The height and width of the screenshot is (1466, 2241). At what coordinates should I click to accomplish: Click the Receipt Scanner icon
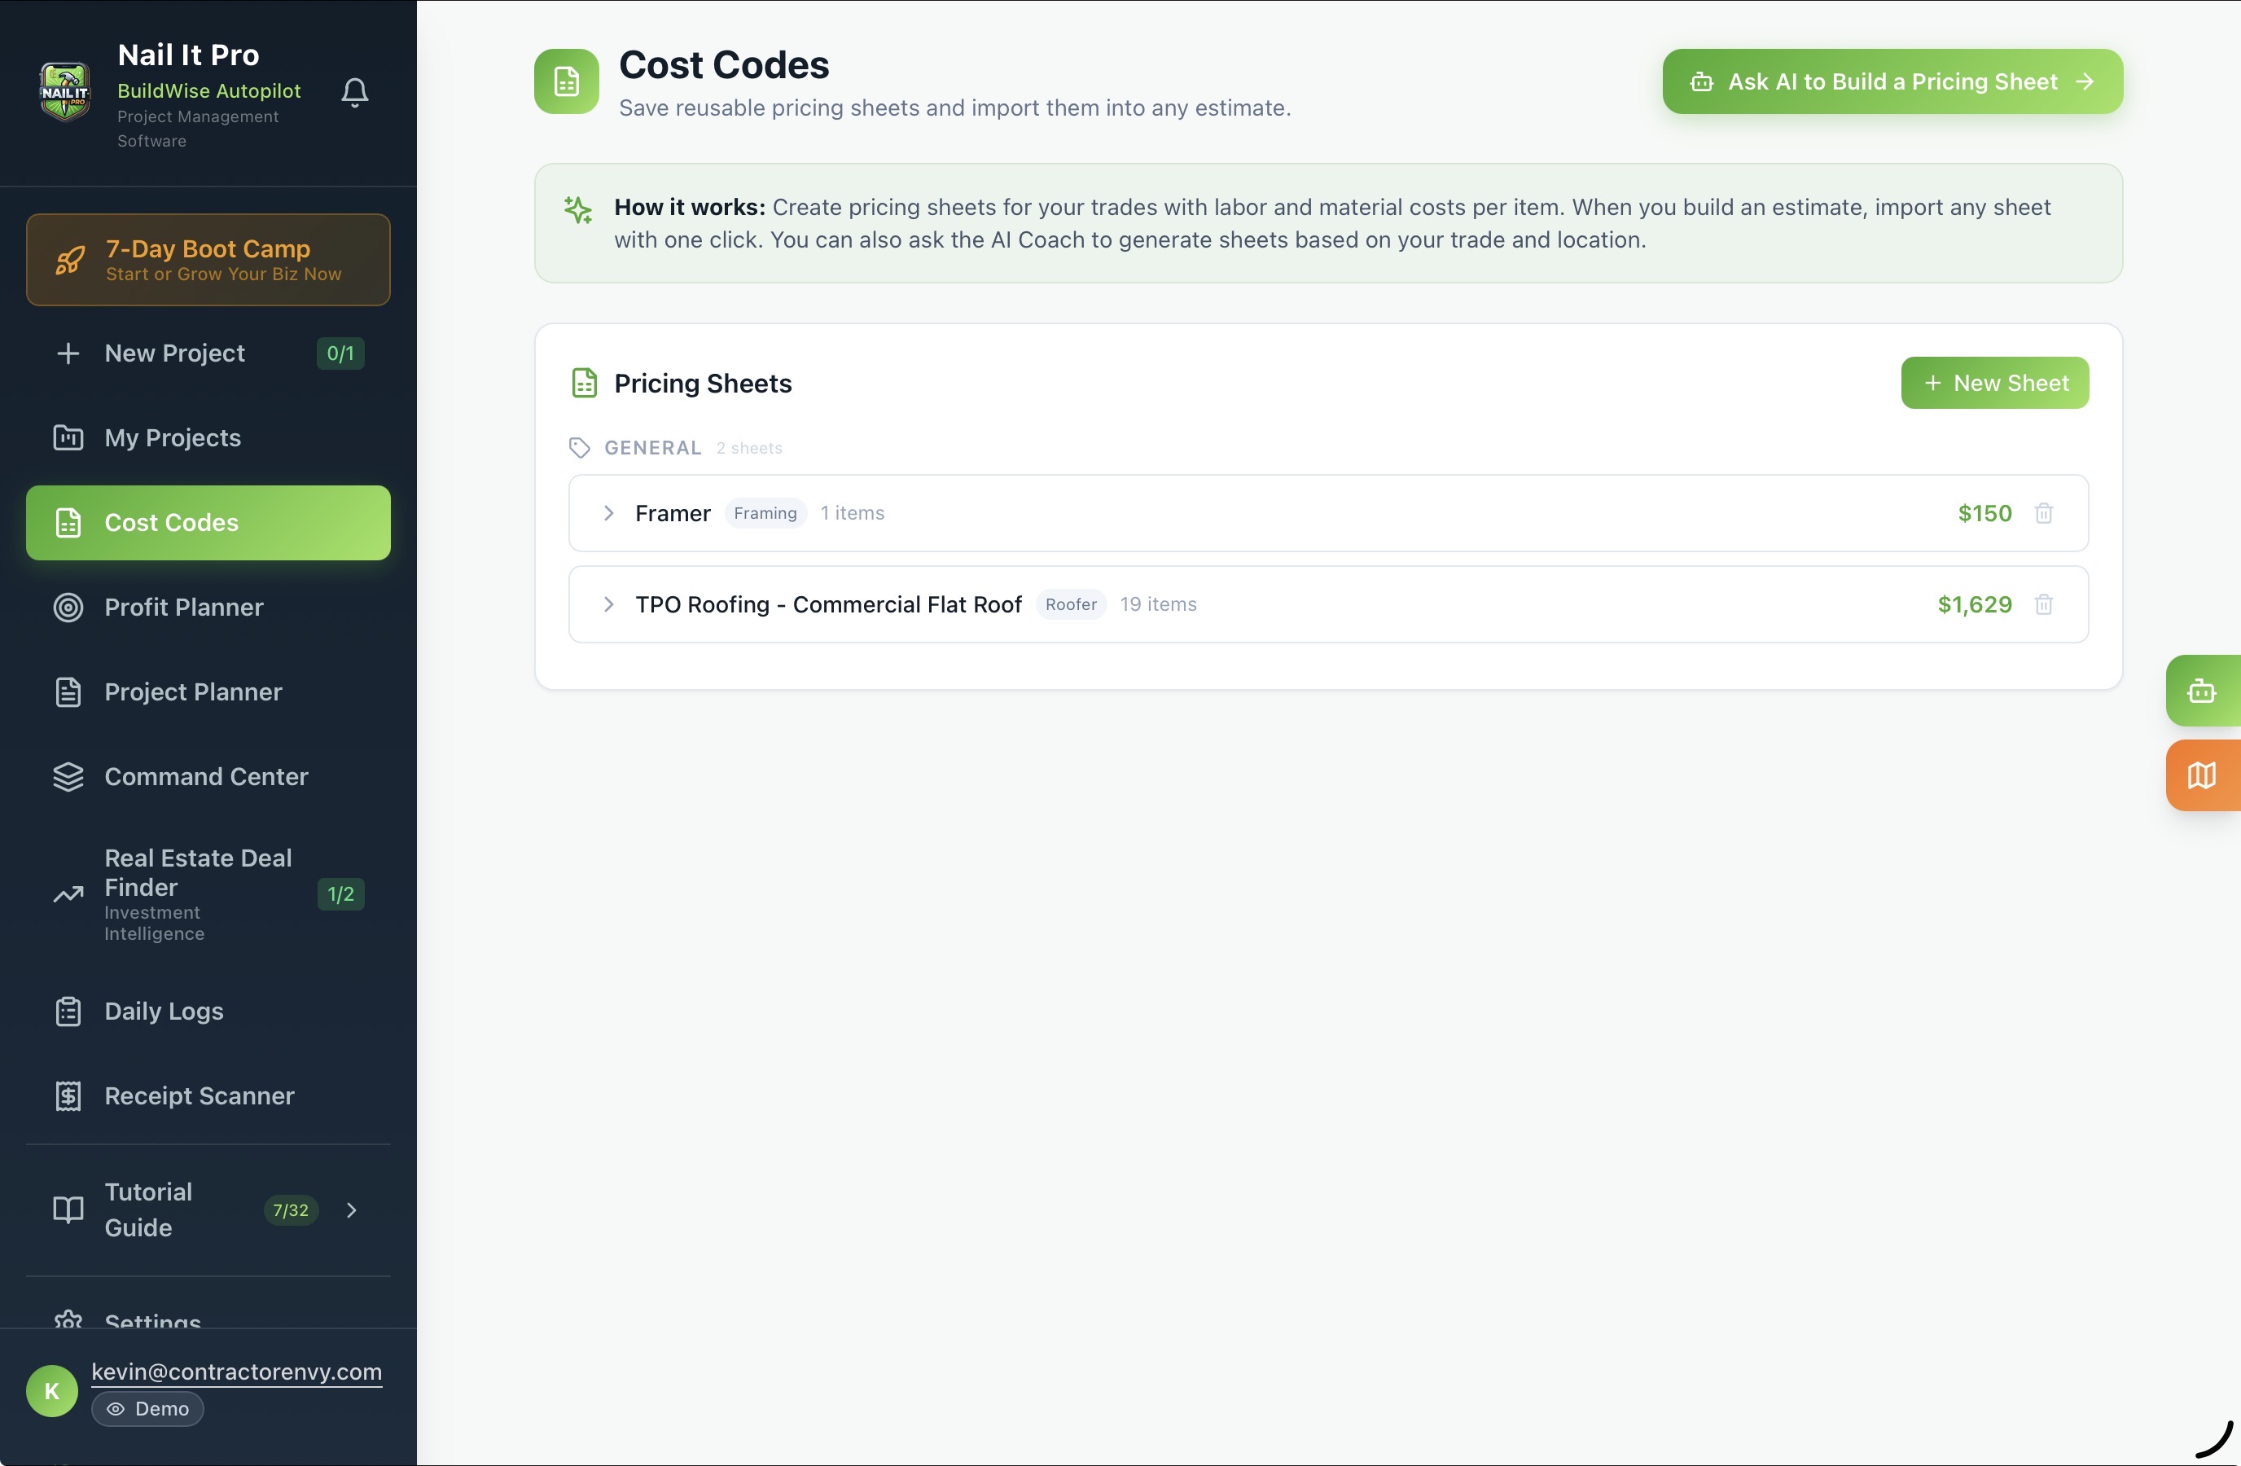pyautogui.click(x=67, y=1096)
